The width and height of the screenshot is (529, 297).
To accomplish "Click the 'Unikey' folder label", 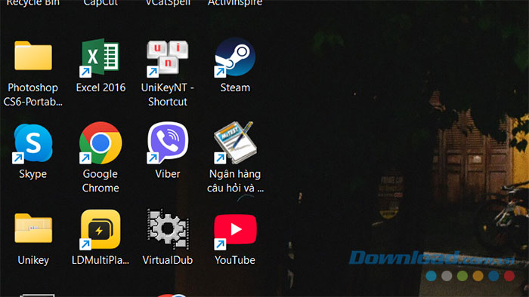I will (33, 260).
